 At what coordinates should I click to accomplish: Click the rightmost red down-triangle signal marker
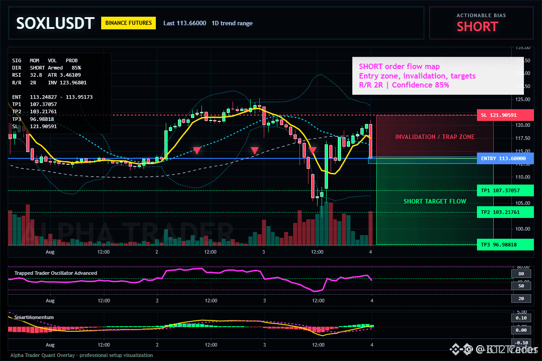[x=312, y=150]
